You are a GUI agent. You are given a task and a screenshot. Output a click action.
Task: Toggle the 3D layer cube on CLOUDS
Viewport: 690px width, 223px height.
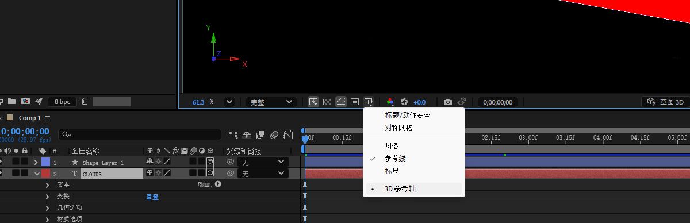coord(210,173)
